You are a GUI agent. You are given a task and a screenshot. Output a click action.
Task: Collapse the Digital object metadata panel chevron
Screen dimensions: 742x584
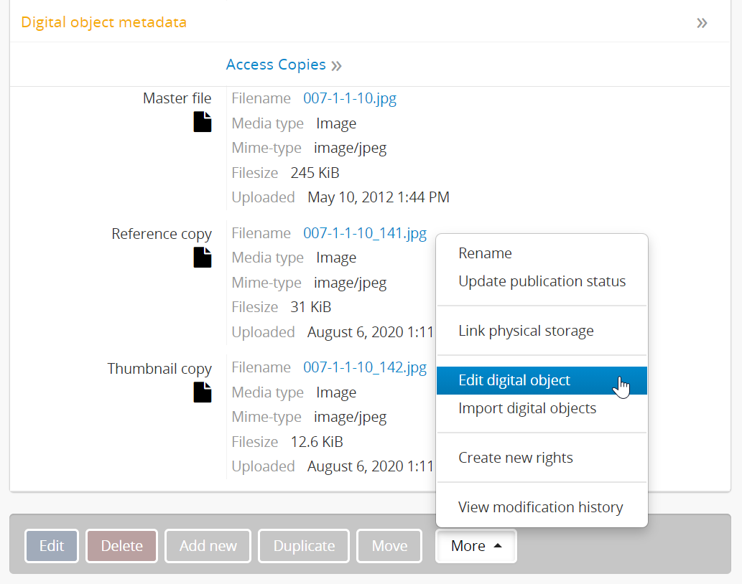[x=702, y=22]
